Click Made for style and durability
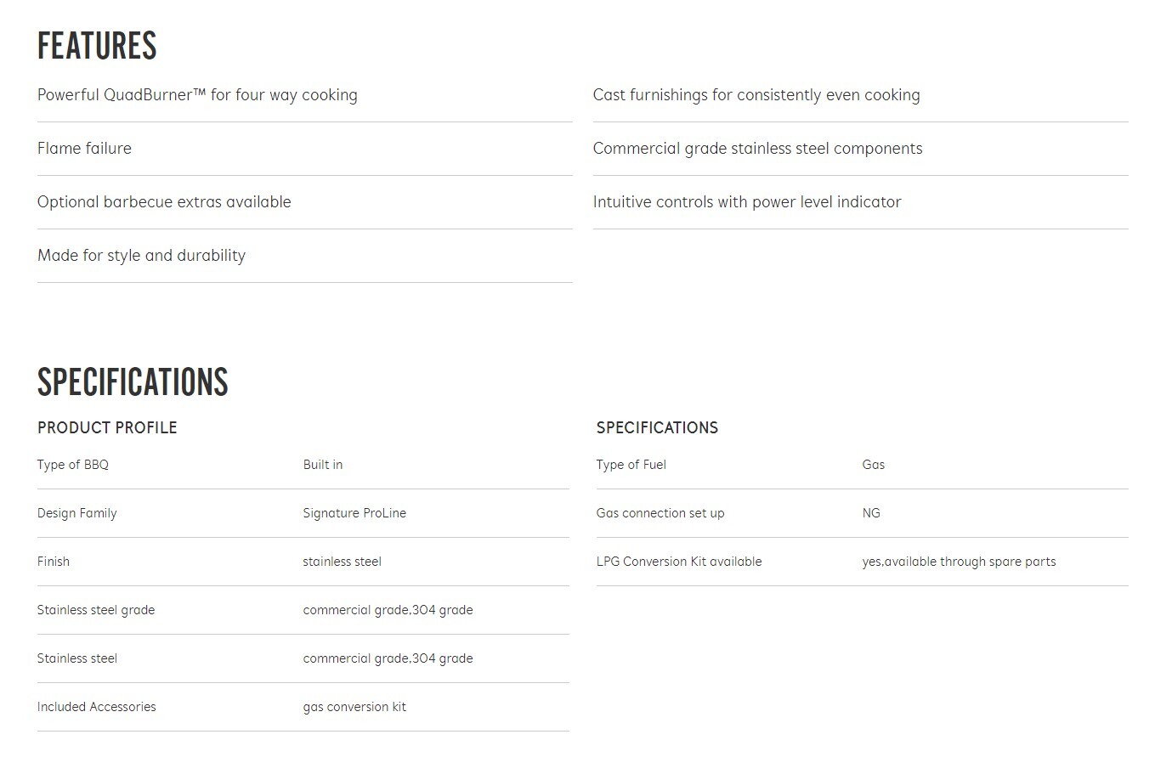 [141, 256]
